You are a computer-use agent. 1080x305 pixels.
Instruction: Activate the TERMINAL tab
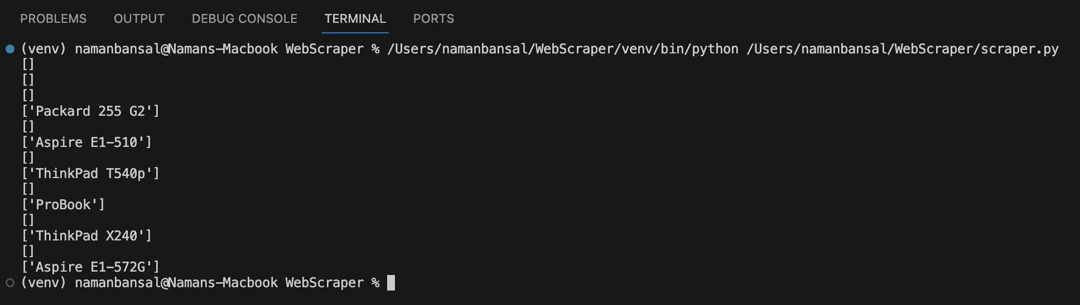tap(355, 19)
